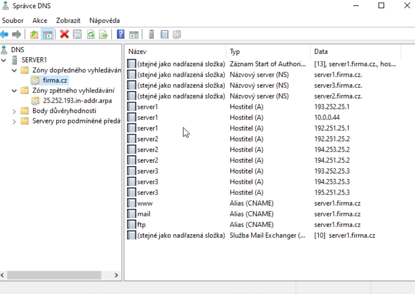Collapse Zóny zpětného vyhledávání folder
The image size is (415, 294).
point(14,91)
